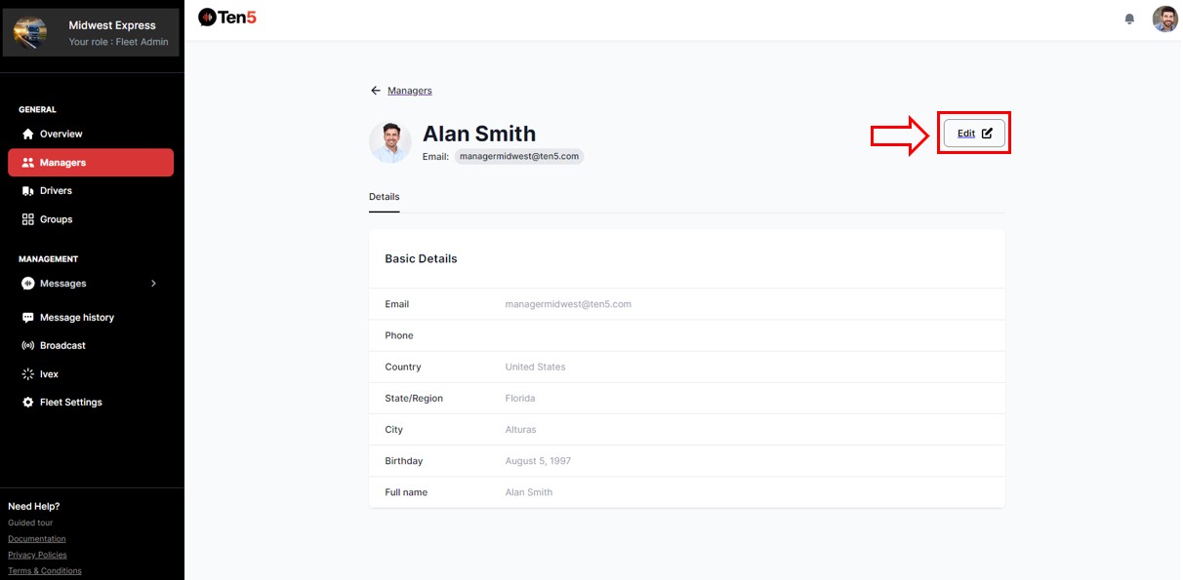Click the Ten5 logo
Viewport: 1183px width, 580px height.
tap(227, 17)
